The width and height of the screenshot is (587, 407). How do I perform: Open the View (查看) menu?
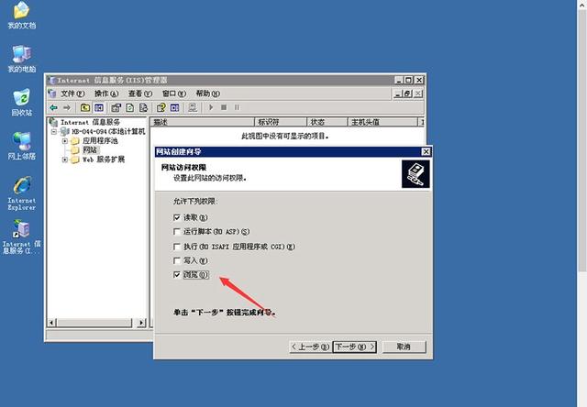(140, 93)
